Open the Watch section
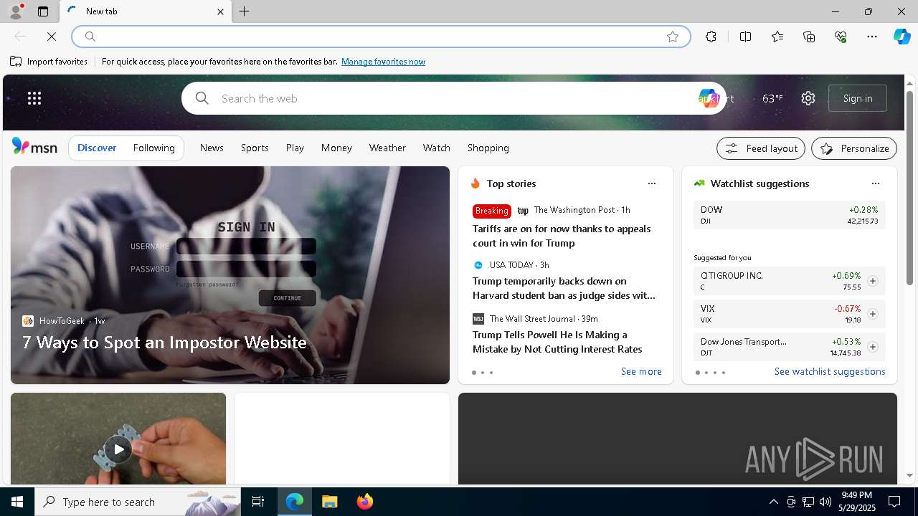The width and height of the screenshot is (918, 516). tap(437, 148)
